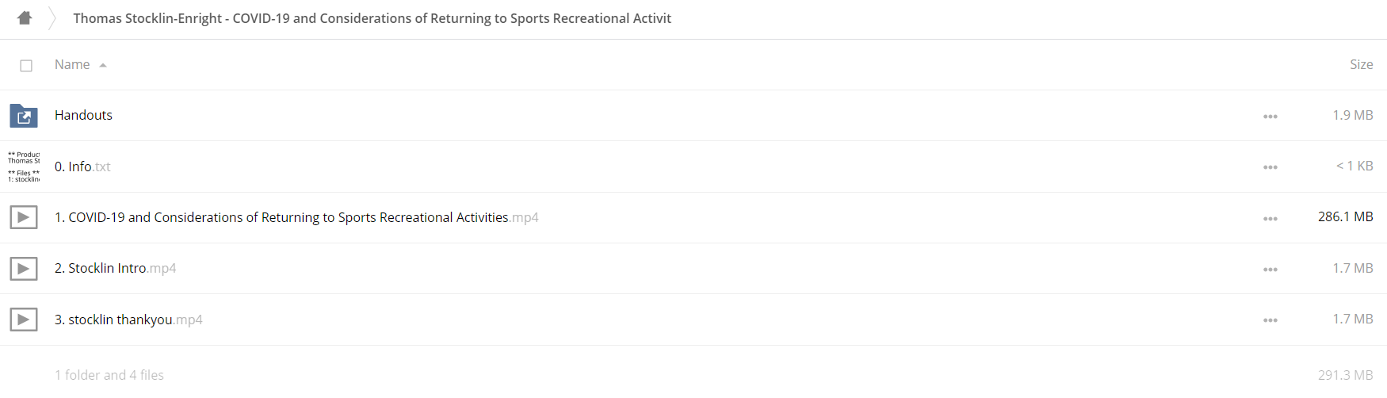Viewport: 1387px width, 398px height.
Task: Click the video icon for COVID-19 mp4
Action: pyautogui.click(x=24, y=217)
